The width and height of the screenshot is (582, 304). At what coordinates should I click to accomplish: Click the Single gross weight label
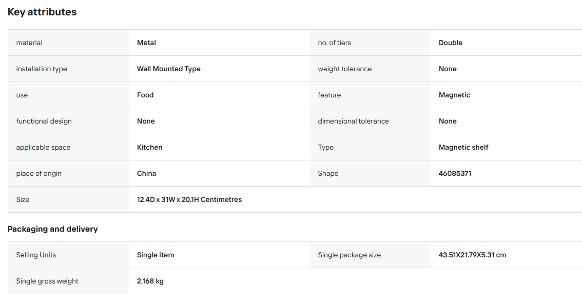(47, 281)
